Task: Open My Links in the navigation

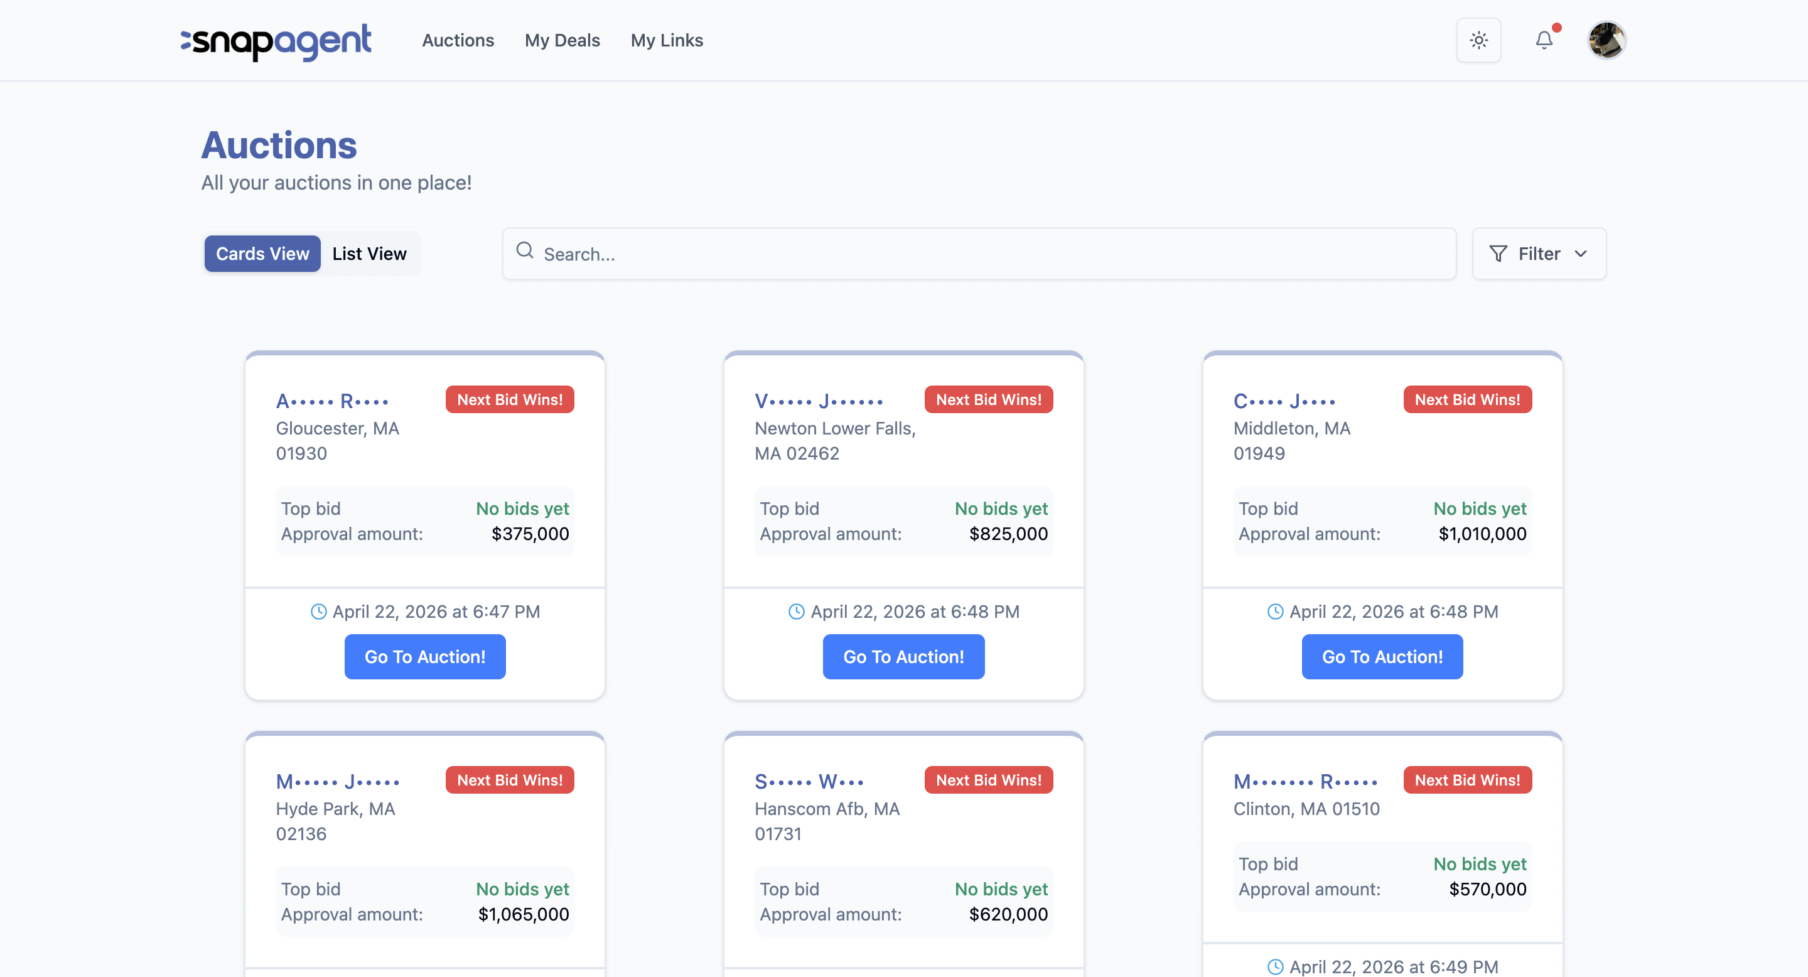Action: (x=667, y=40)
